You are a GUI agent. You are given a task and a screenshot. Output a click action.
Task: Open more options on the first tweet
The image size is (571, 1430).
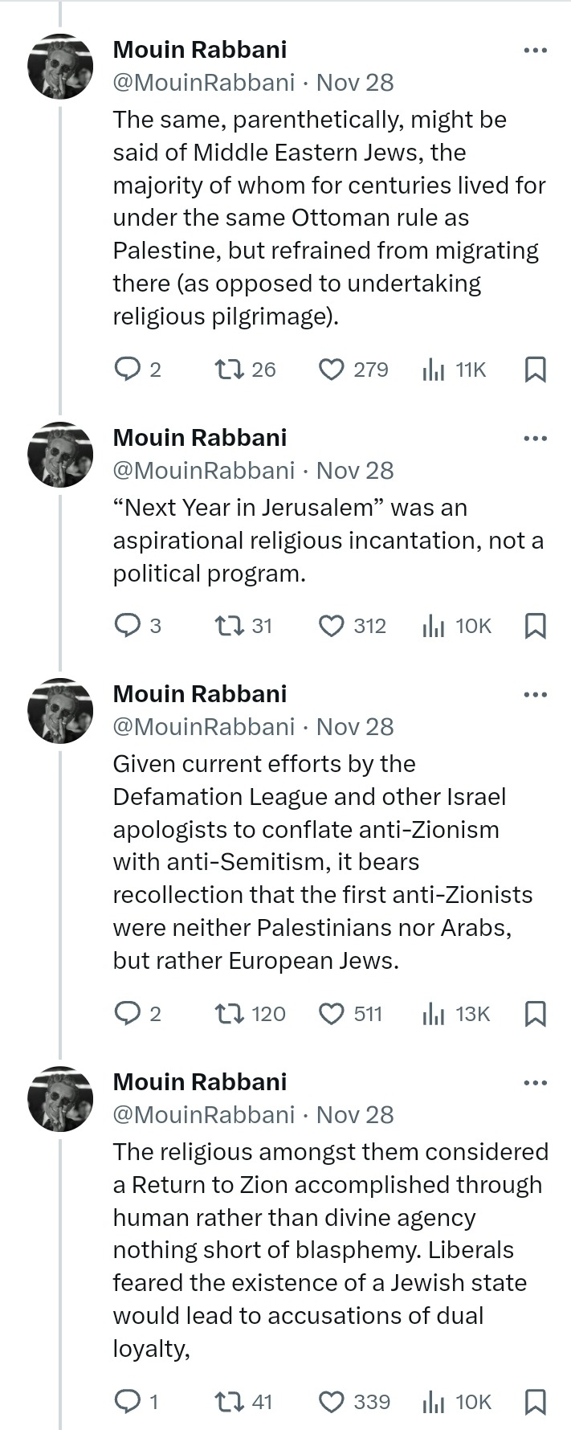point(535,51)
